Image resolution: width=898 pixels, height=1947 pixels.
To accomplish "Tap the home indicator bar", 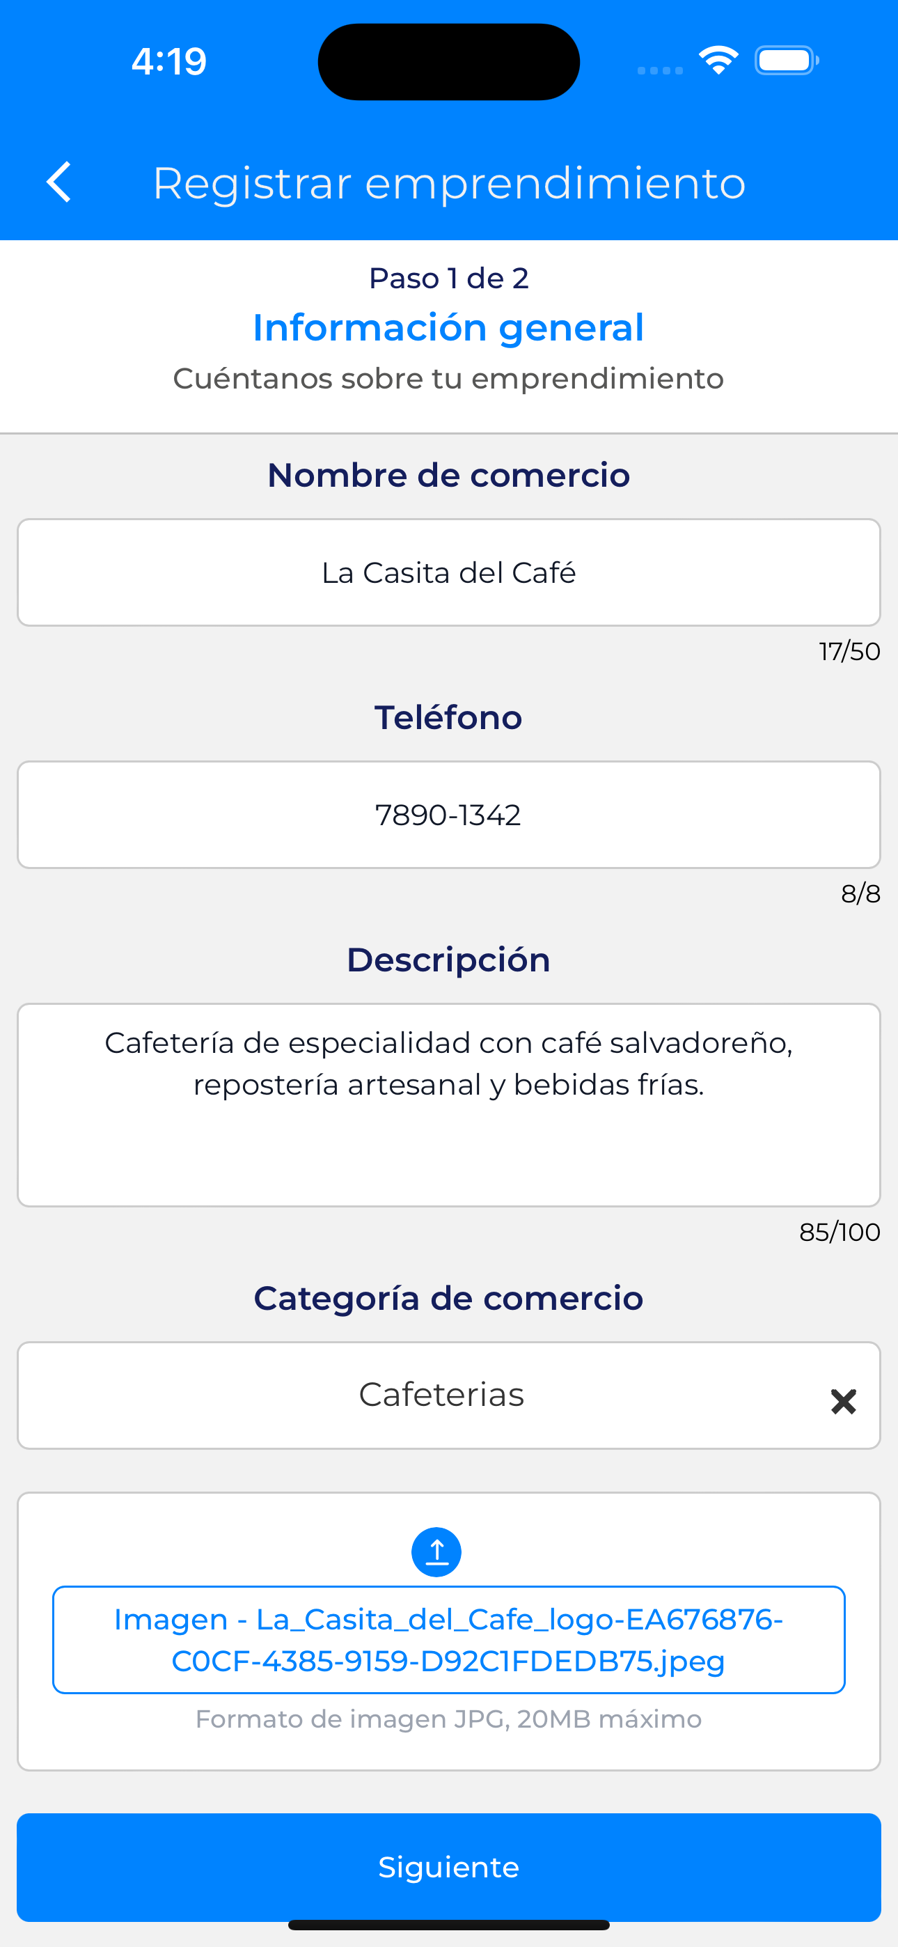I will [448, 1925].
